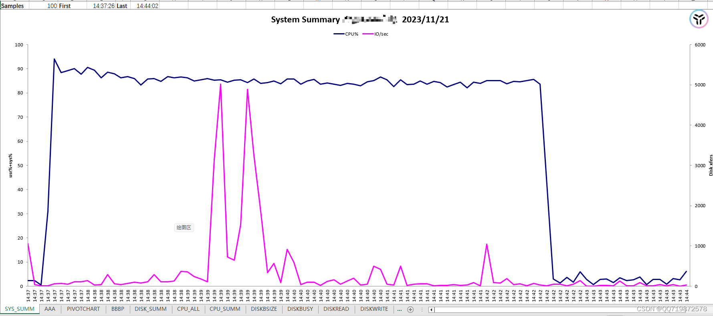Open the DISKREAD sheet tab
Image resolution: width=713 pixels, height=316 pixels.
click(336, 309)
